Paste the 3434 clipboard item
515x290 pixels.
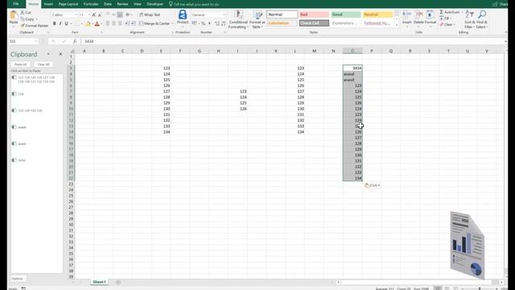(36, 160)
